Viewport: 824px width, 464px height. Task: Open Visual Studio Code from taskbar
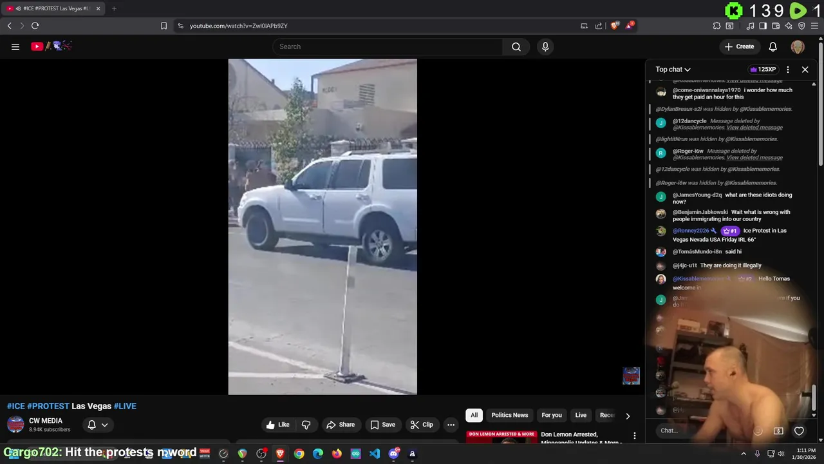(x=375, y=454)
